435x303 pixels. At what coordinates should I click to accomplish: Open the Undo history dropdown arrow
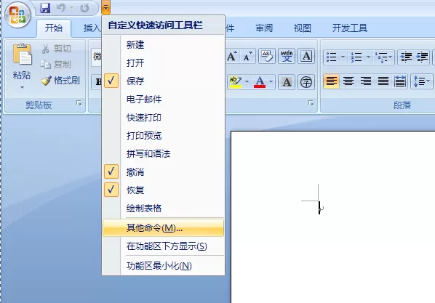[x=71, y=8]
